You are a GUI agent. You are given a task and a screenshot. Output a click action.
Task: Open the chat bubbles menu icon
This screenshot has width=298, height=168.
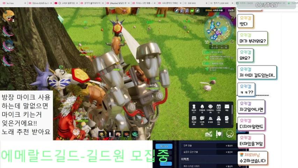tap(202, 119)
